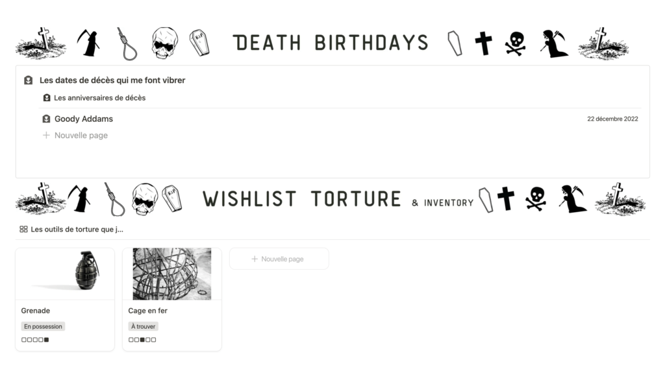
Task: Open the Grenade card thumbnail
Action: pos(65,274)
